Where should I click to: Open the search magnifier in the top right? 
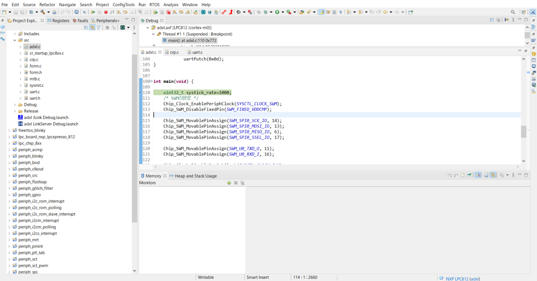(x=513, y=12)
